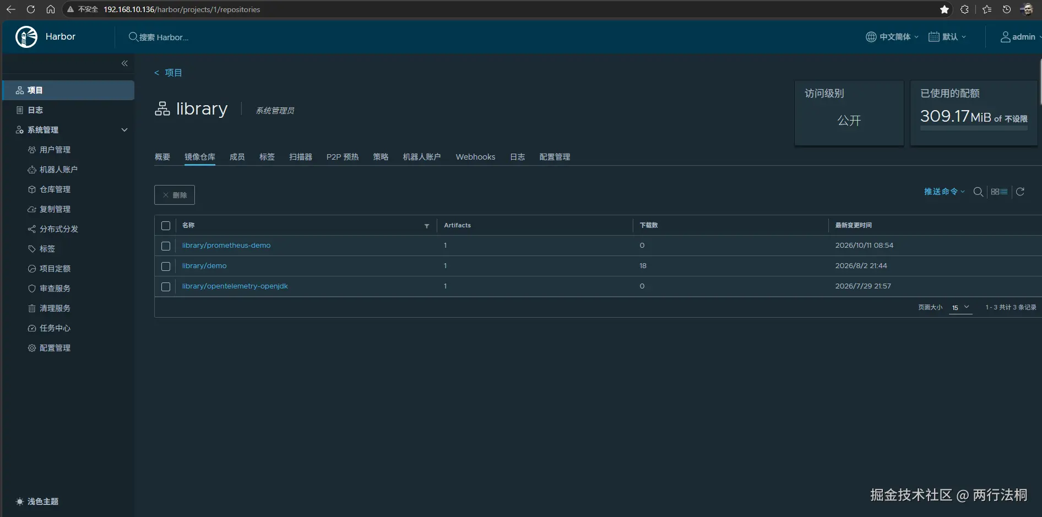Screen dimensions: 1042x517
Task: Reload the browser page
Action: [31, 9]
